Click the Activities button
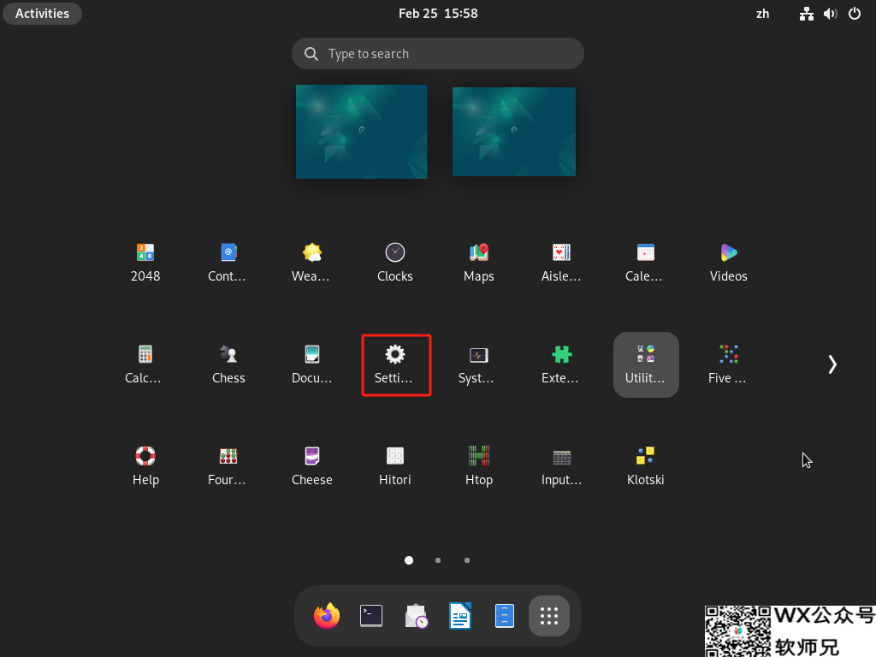Screen dimensions: 876x657 pyautogui.click(x=42, y=14)
